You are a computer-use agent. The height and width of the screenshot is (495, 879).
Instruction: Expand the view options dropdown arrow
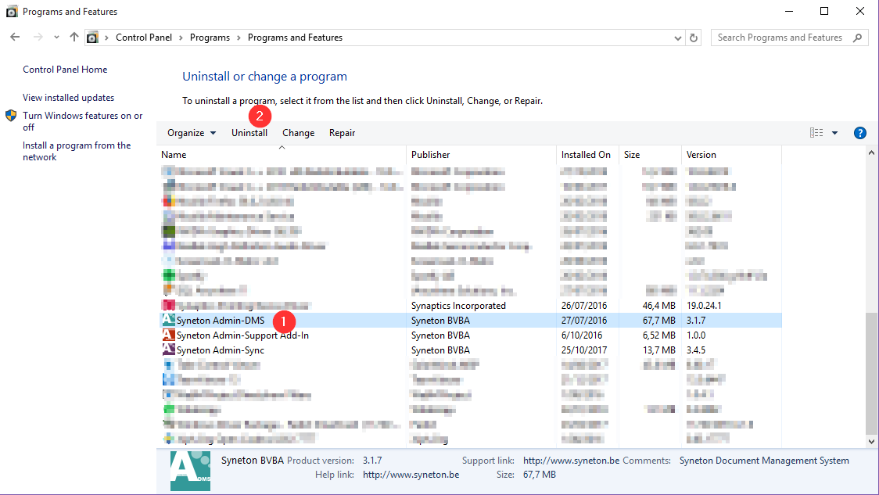pyautogui.click(x=834, y=133)
